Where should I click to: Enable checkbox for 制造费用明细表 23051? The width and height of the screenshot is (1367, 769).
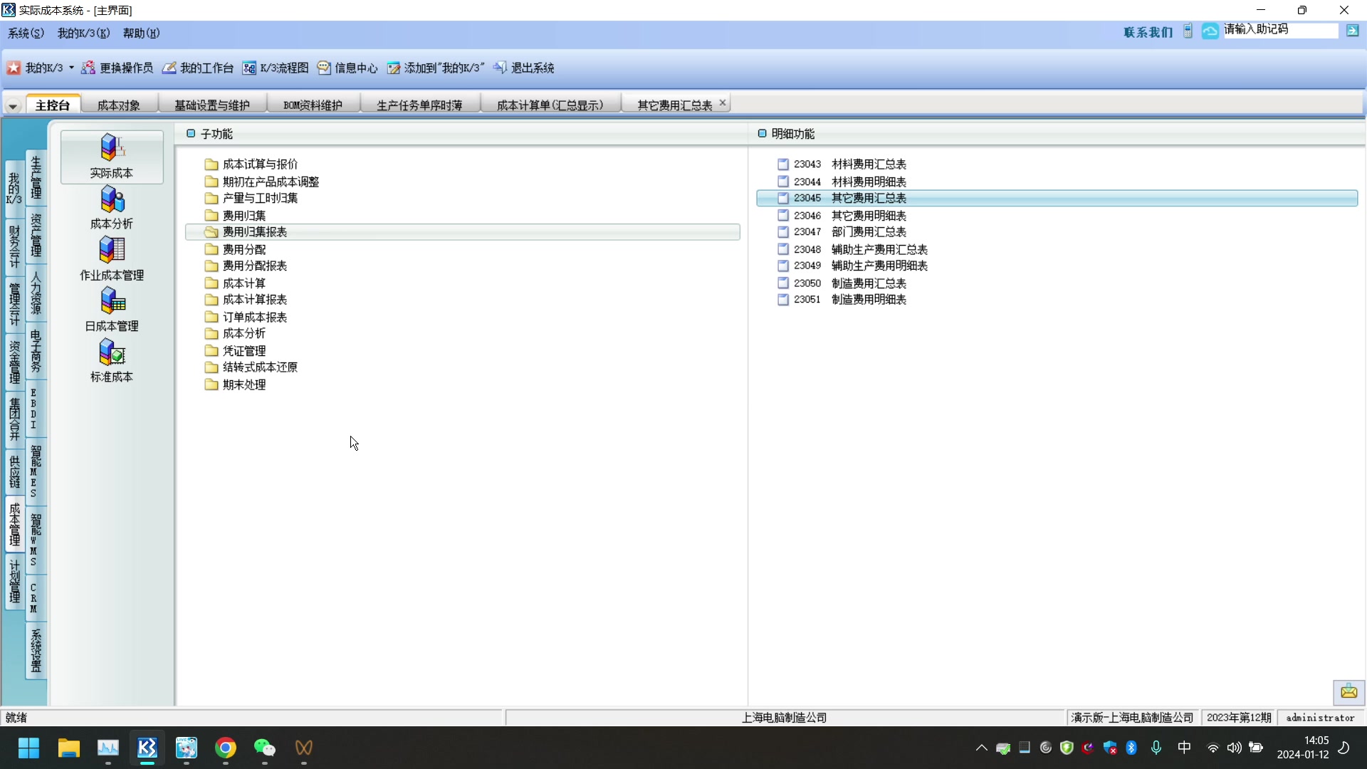pos(782,300)
